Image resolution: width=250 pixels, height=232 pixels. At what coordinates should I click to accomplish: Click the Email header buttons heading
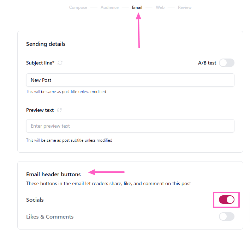point(53,174)
